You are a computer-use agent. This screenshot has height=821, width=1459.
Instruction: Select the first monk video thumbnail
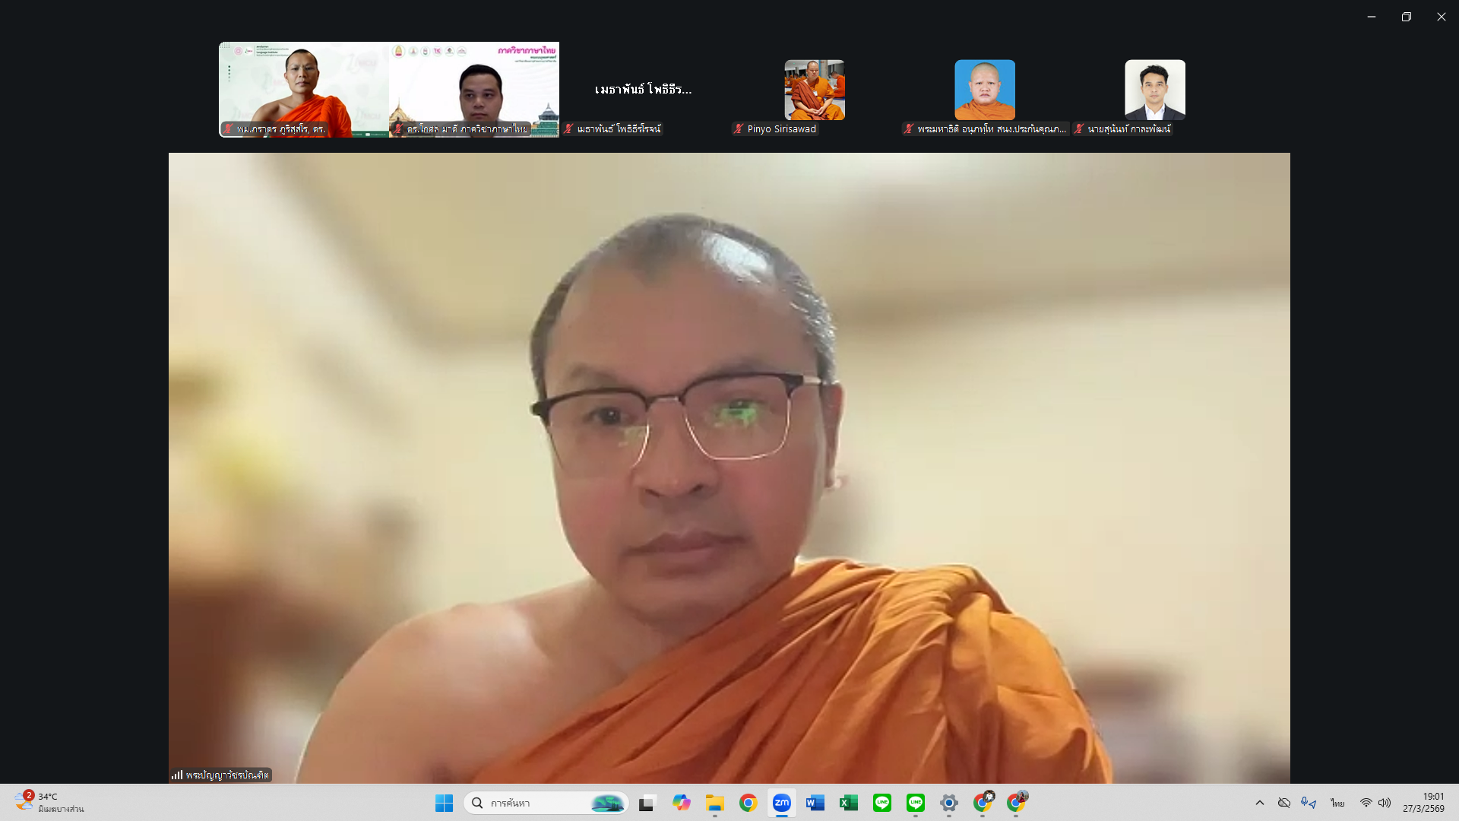(x=303, y=90)
